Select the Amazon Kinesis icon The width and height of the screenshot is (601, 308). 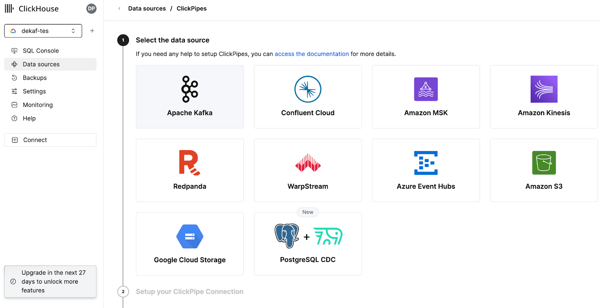coord(544,89)
